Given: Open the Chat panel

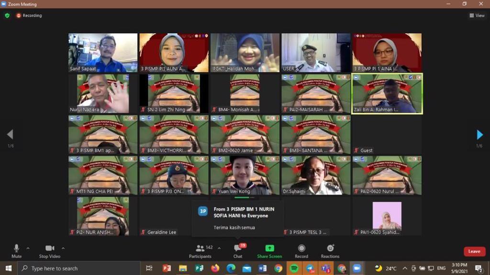Looking at the screenshot, I should tap(238, 251).
